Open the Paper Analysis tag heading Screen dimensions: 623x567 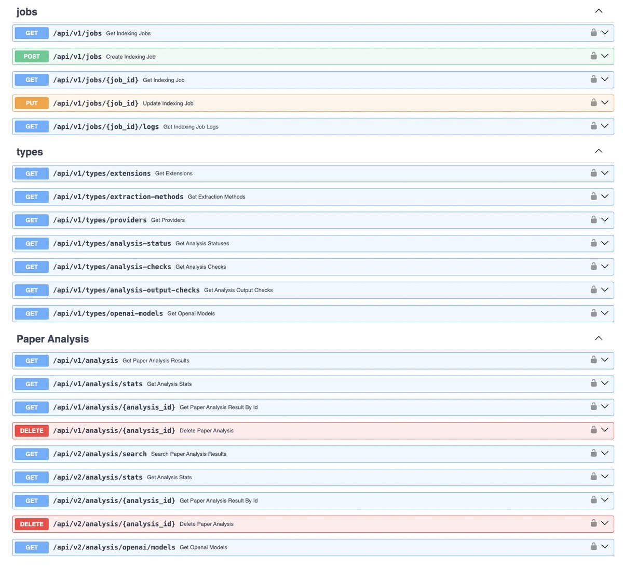52,339
